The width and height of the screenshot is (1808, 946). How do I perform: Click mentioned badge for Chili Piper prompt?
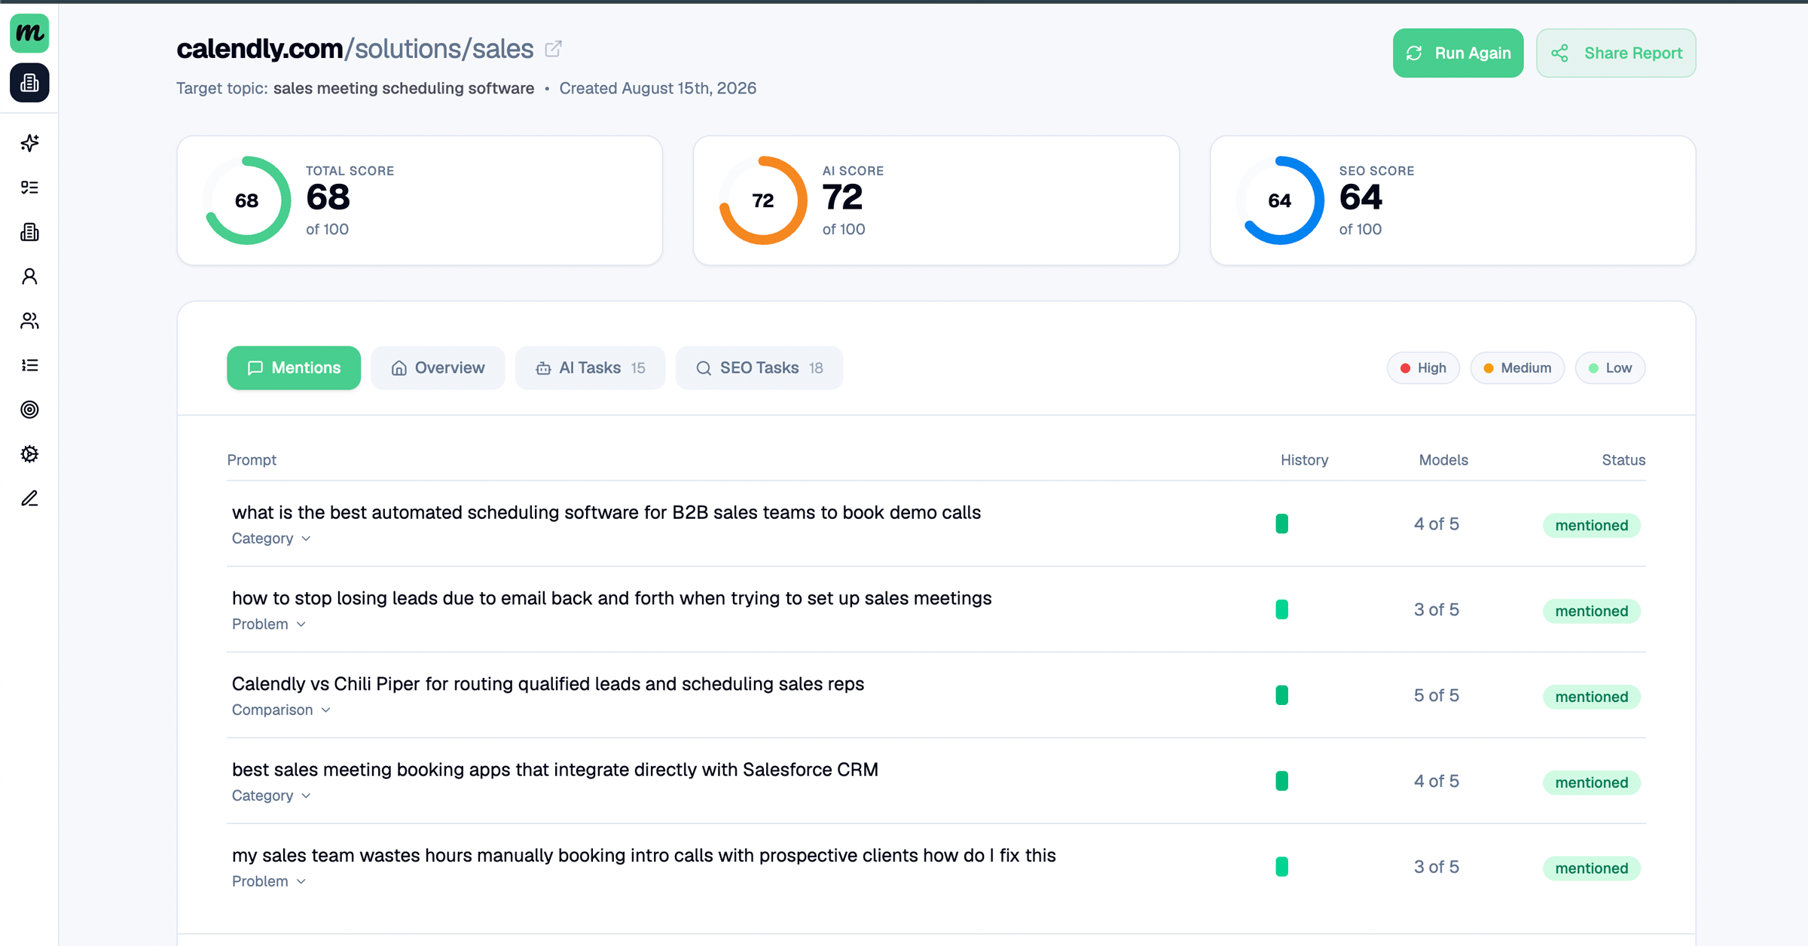[1592, 697]
